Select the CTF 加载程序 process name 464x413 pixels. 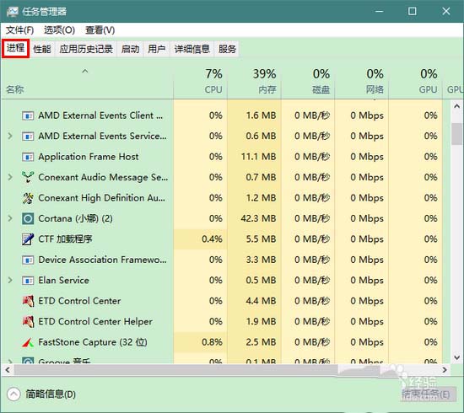66,239
